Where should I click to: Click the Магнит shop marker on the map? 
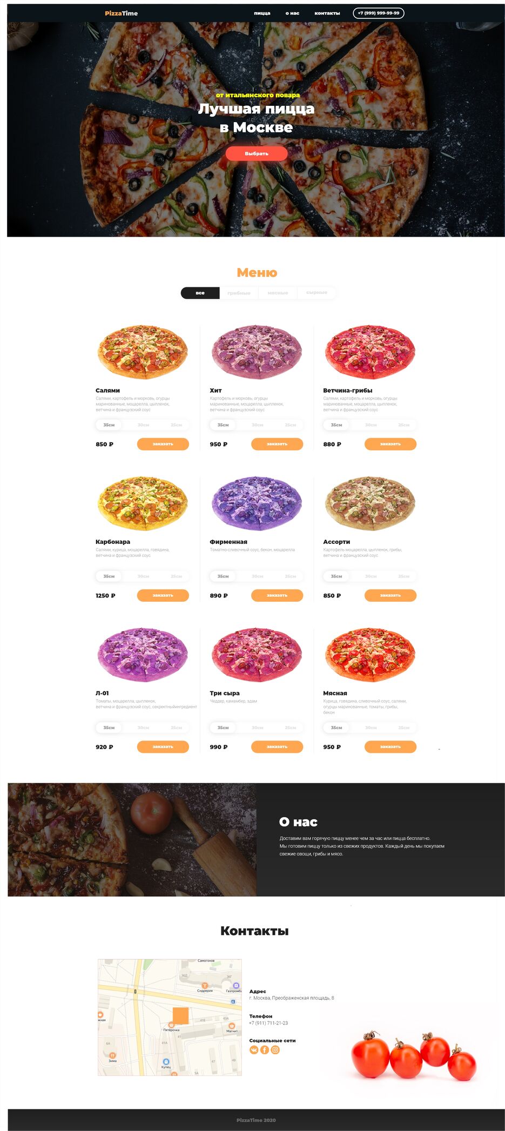(x=232, y=1026)
